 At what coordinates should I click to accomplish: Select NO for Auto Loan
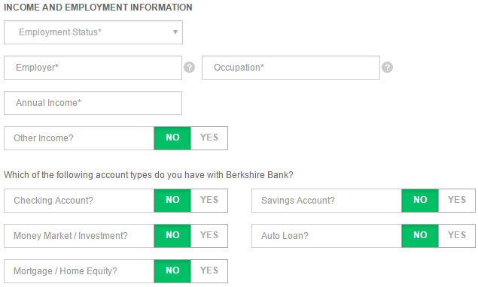click(420, 236)
